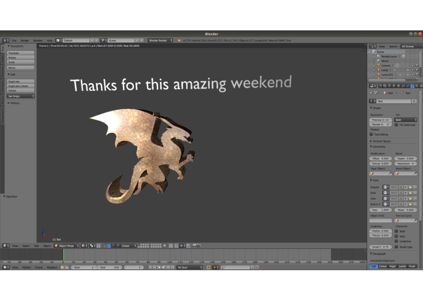Viewport: 423px width, 300px height.
Task: Collapse the Paragraph panel
Action: point(378,254)
